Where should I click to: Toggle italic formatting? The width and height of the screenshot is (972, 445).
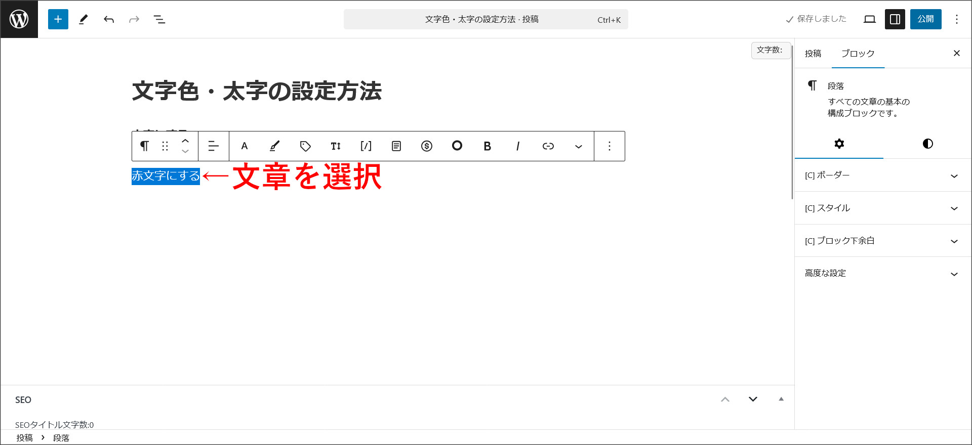coord(518,146)
